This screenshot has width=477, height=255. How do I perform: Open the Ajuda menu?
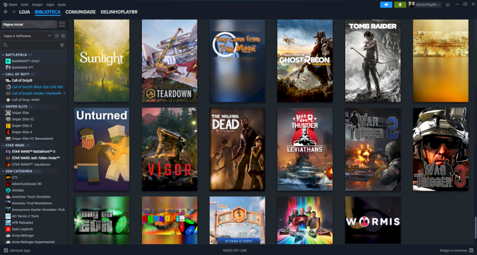pyautogui.click(x=61, y=5)
